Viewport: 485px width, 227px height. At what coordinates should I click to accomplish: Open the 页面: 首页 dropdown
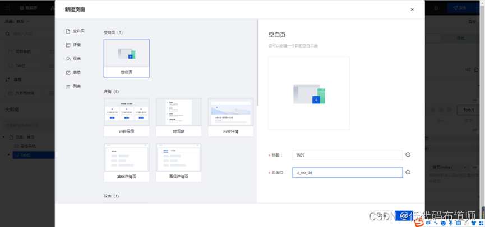pos(17,22)
